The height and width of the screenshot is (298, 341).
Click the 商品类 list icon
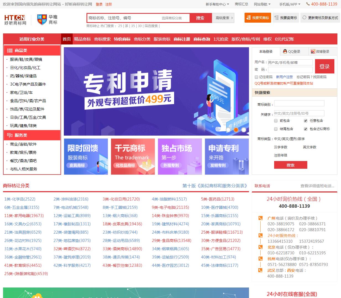pos(10,50)
